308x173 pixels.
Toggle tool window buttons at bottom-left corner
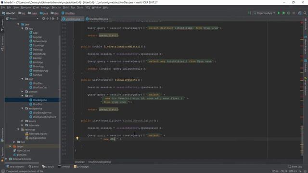click(2, 171)
